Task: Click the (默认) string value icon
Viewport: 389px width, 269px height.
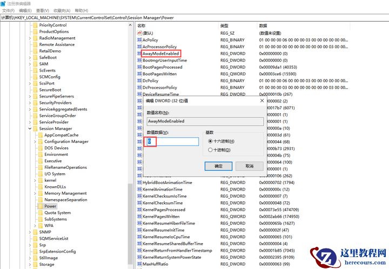Action: pyautogui.click(x=139, y=33)
